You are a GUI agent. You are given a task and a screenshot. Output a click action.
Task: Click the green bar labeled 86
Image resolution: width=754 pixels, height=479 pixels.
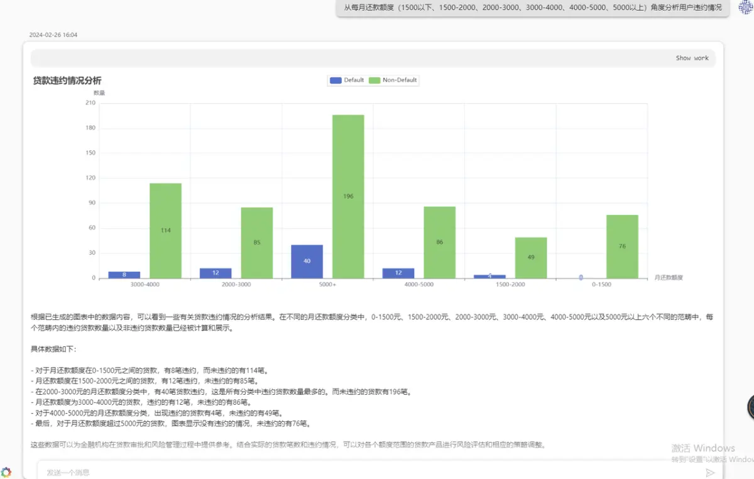439,242
